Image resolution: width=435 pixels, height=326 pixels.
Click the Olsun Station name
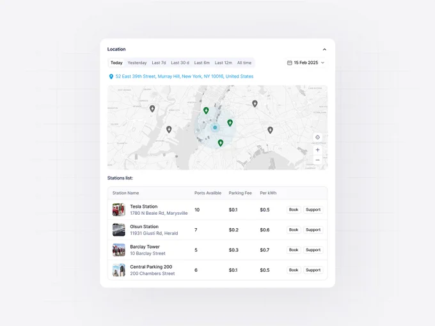point(145,227)
